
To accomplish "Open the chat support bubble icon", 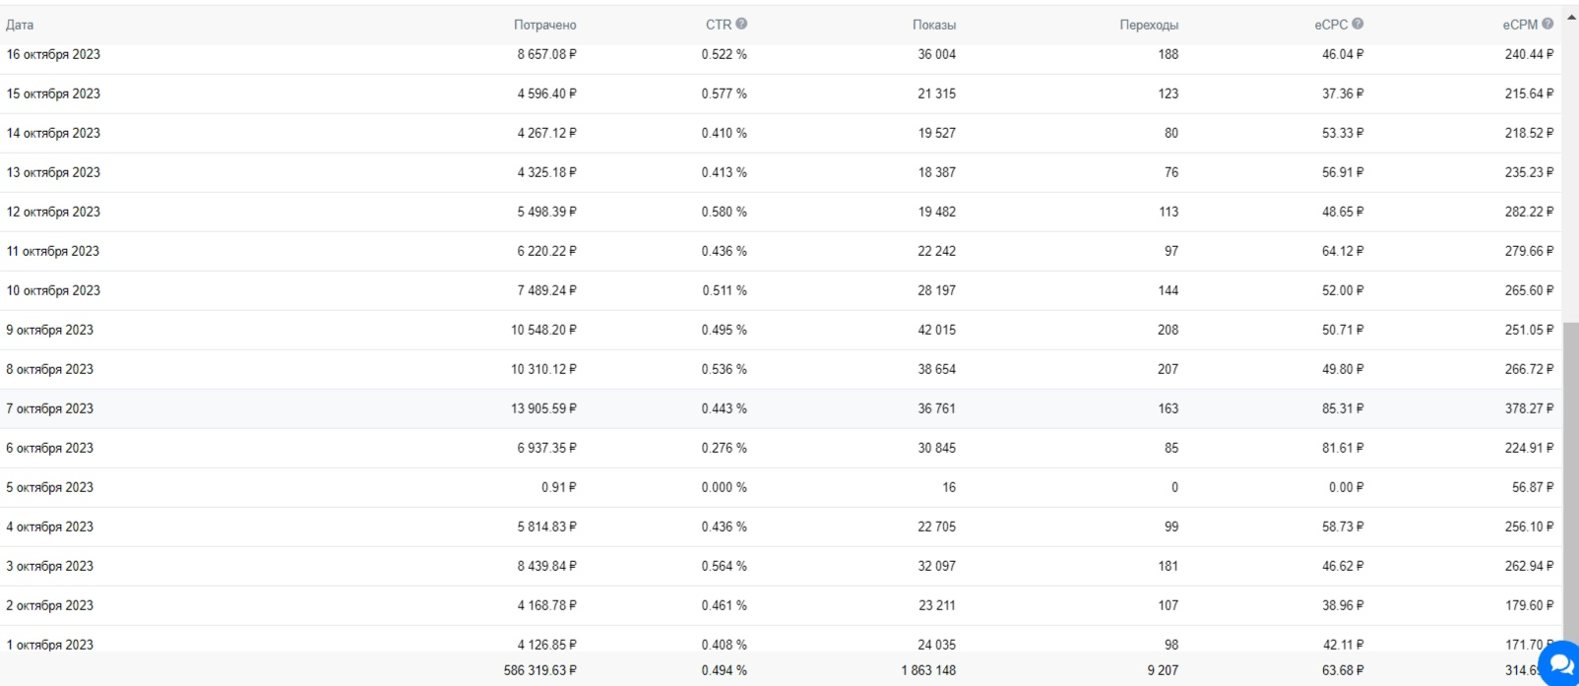I will point(1559,663).
